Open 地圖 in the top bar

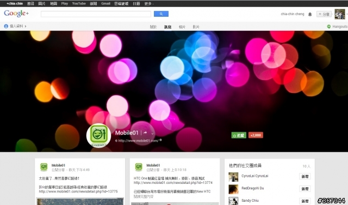coord(53,4)
